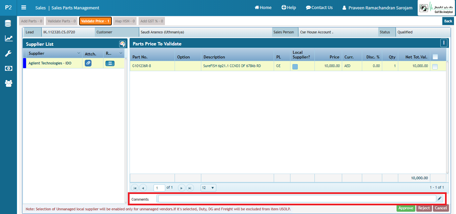Click the Cancel button
This screenshot has width=456, height=214.
pyautogui.click(x=441, y=208)
